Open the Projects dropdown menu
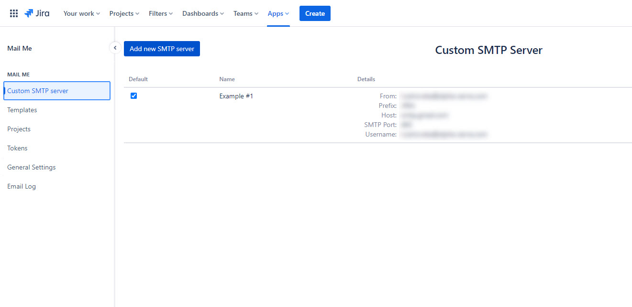The height and width of the screenshot is (307, 632). (x=124, y=13)
